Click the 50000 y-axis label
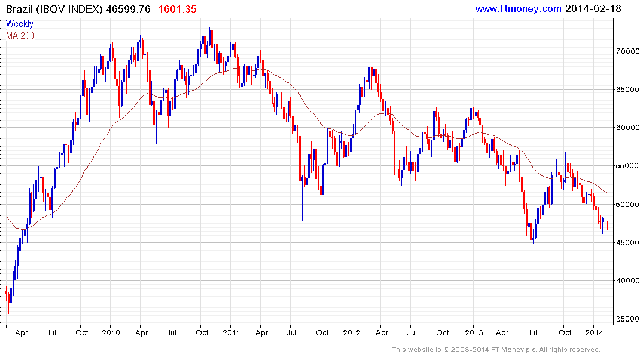The image size is (643, 358). click(x=627, y=204)
